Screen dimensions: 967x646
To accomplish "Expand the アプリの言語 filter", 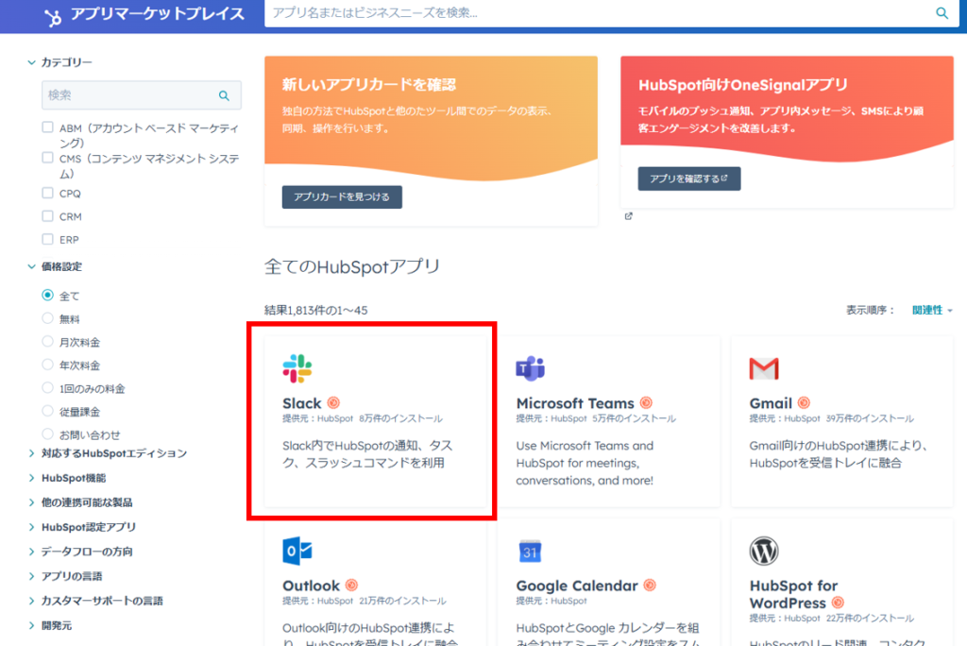I will pyautogui.click(x=65, y=576).
